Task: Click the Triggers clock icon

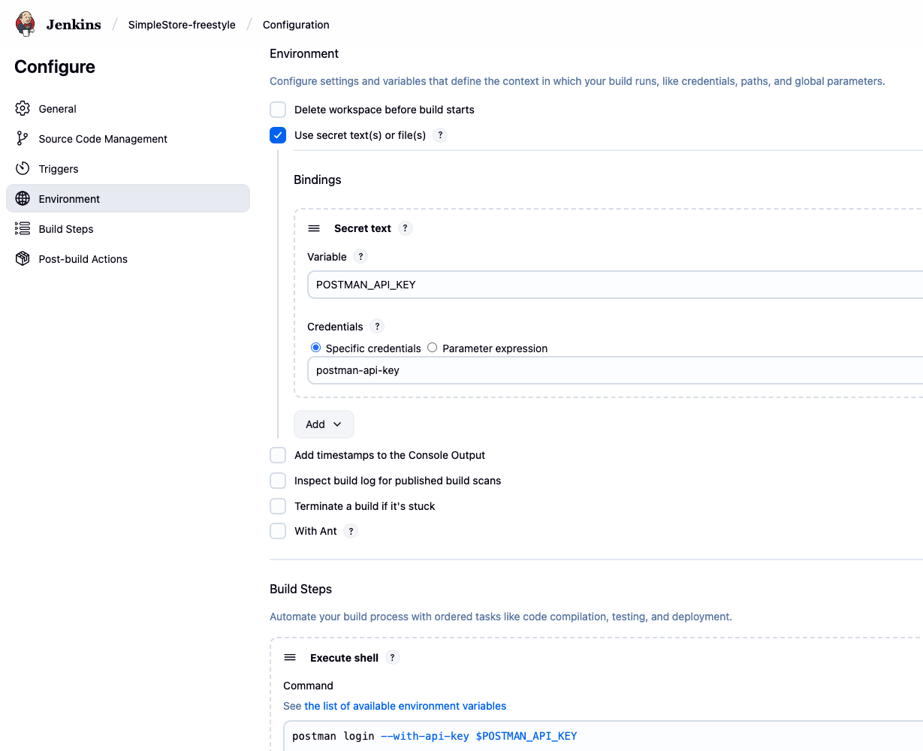Action: pos(23,168)
